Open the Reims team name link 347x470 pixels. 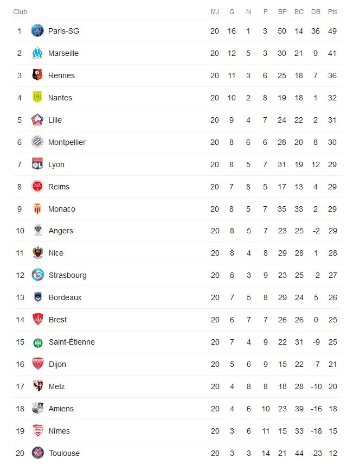tap(59, 187)
